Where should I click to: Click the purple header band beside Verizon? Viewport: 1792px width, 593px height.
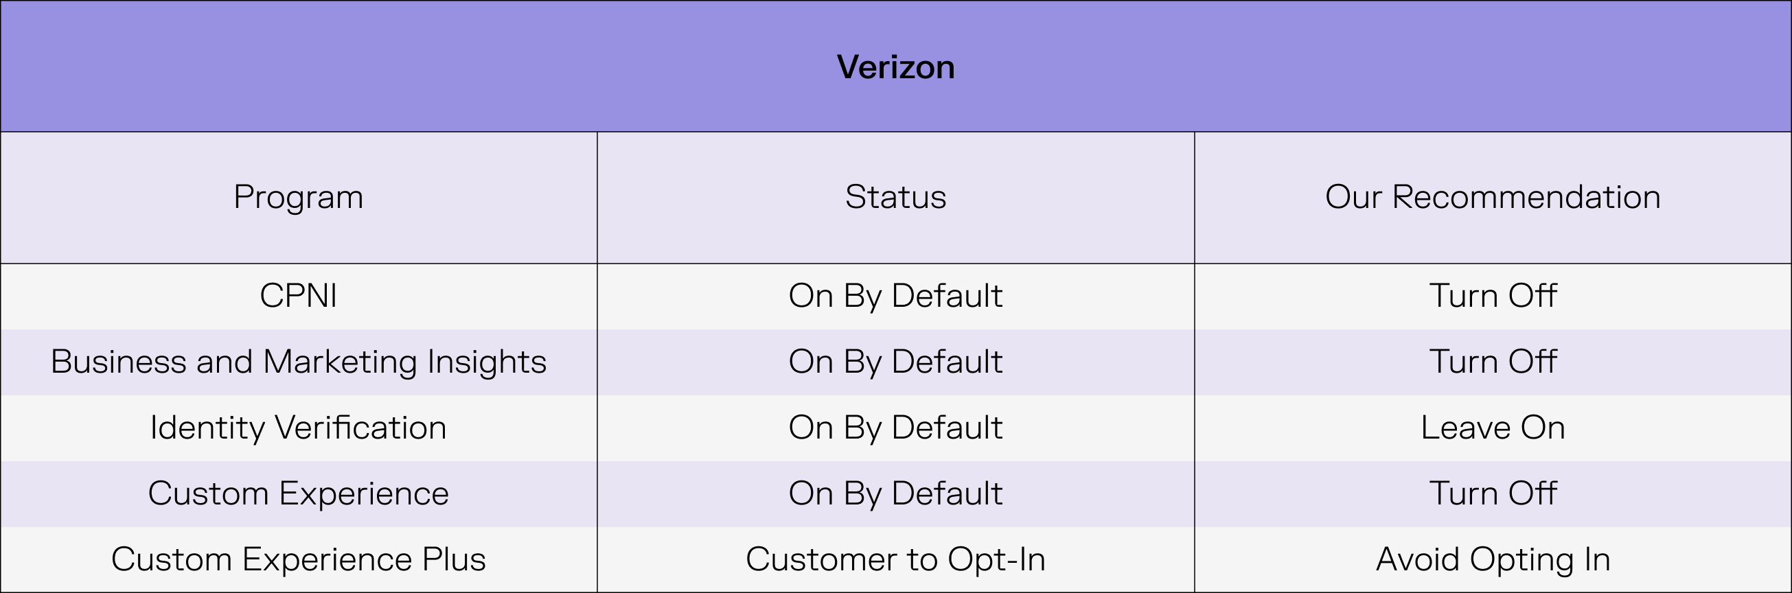click(x=417, y=66)
